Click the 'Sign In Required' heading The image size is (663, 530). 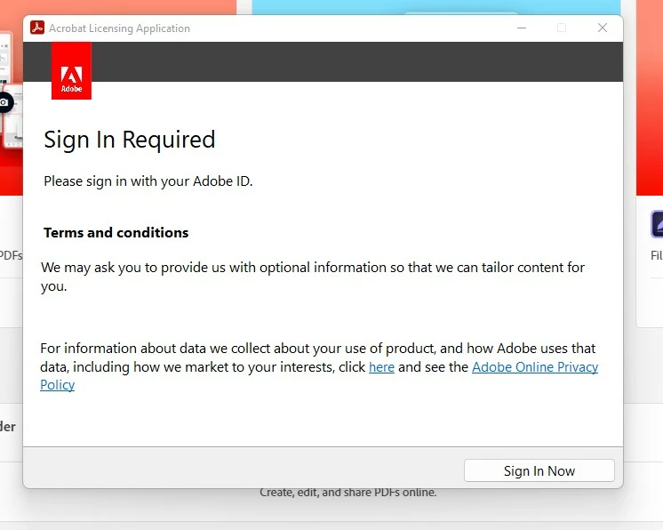(130, 140)
